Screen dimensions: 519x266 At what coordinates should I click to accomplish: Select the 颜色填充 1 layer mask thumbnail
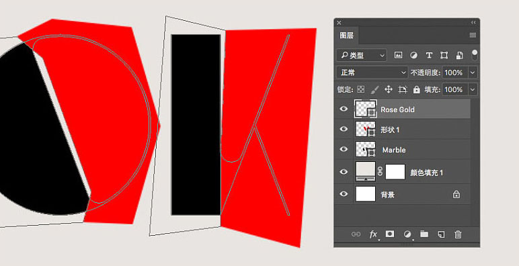coord(395,172)
